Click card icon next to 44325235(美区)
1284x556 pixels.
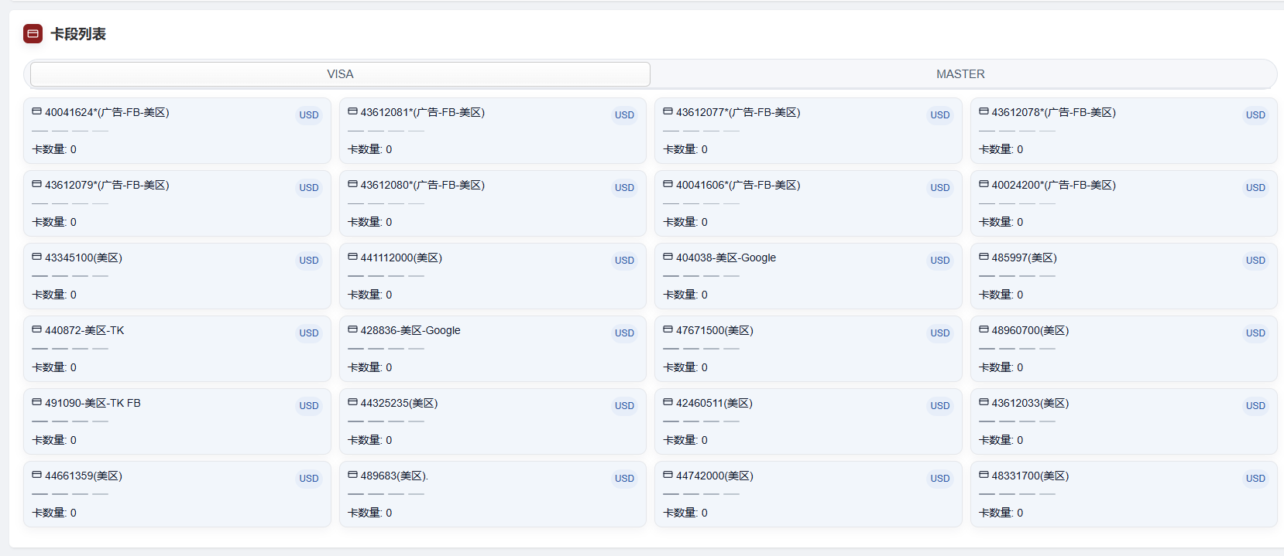(x=352, y=402)
